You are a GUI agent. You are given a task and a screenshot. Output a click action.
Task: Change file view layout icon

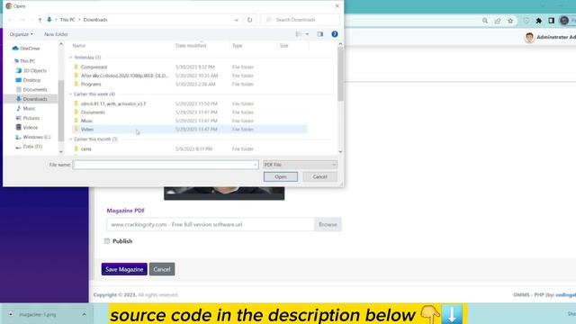pyautogui.click(x=298, y=34)
